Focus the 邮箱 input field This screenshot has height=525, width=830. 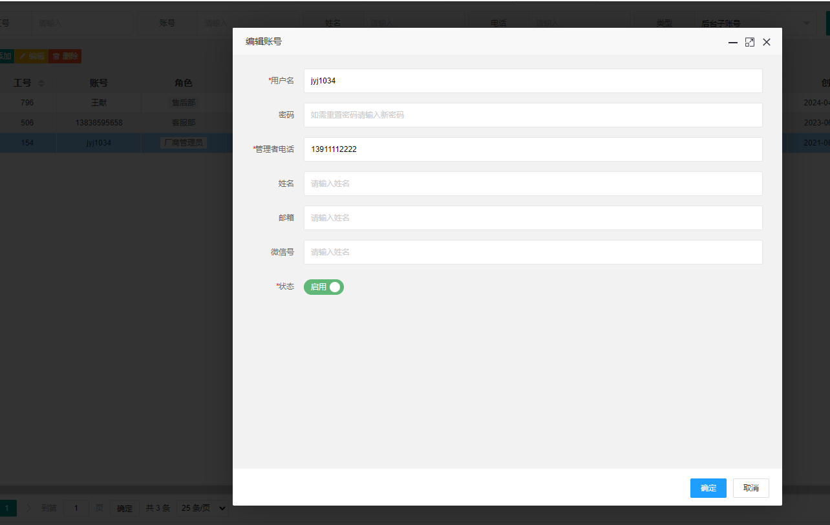pos(533,218)
